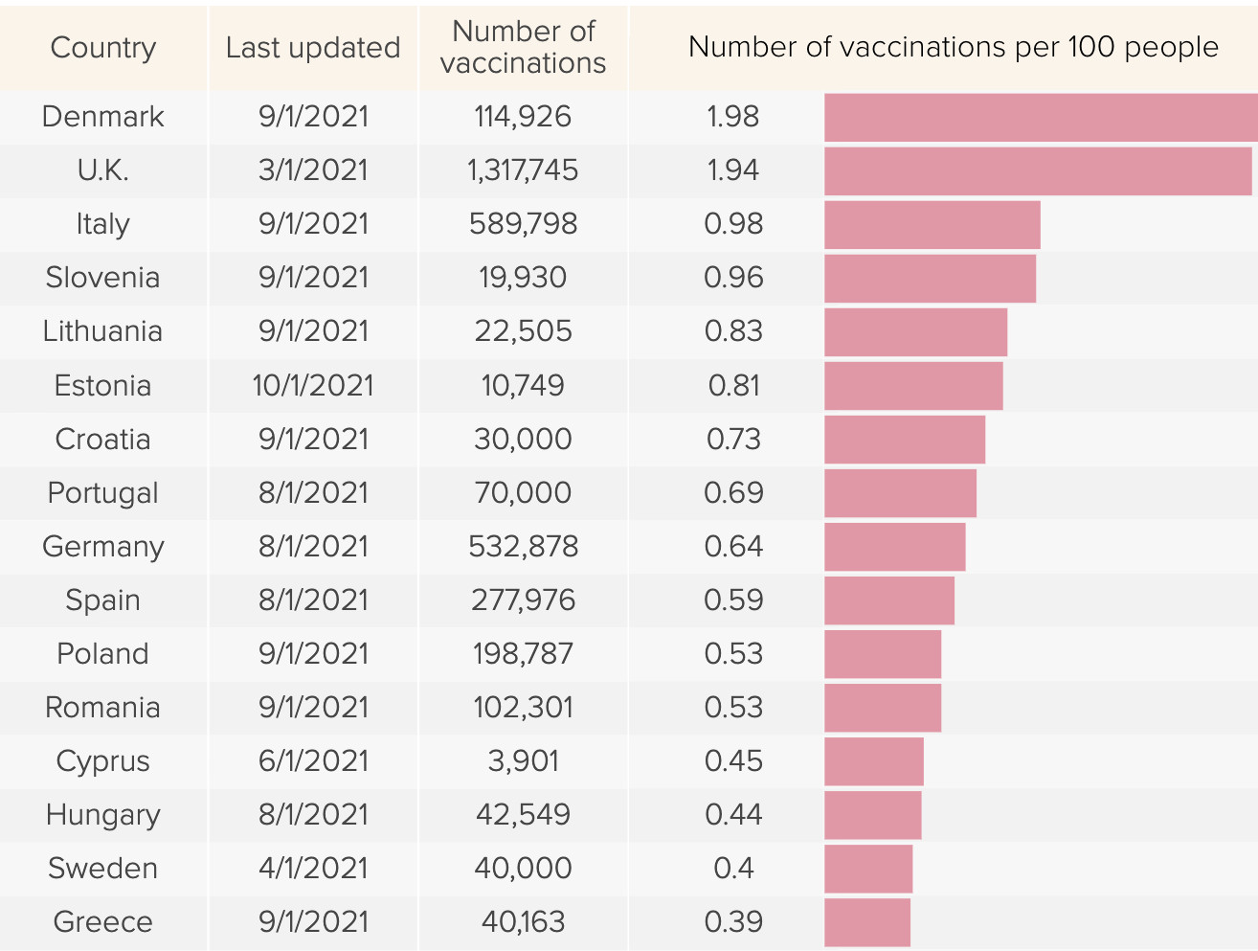Click the U.K. row label
Screen dimensions: 1258x951
(103, 170)
